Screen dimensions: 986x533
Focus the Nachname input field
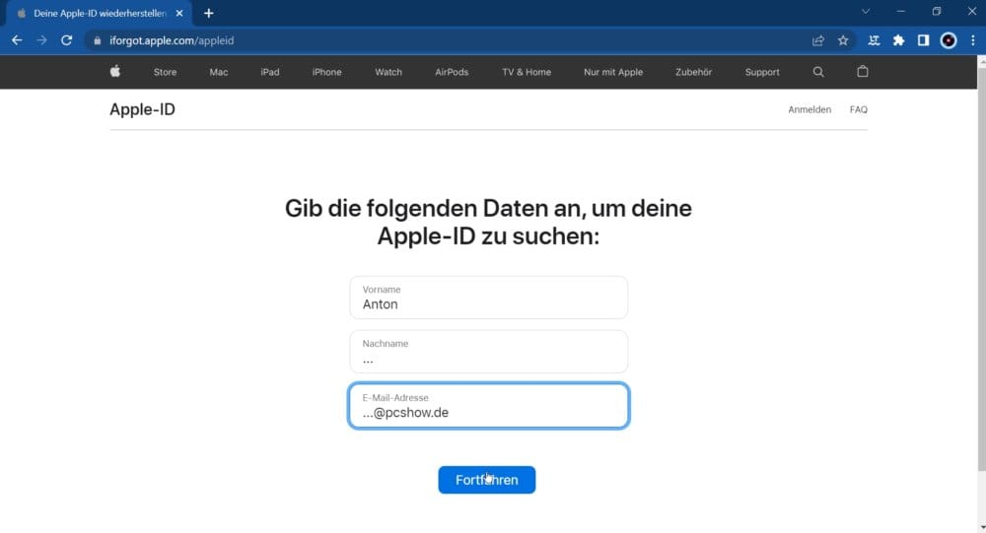tap(489, 352)
